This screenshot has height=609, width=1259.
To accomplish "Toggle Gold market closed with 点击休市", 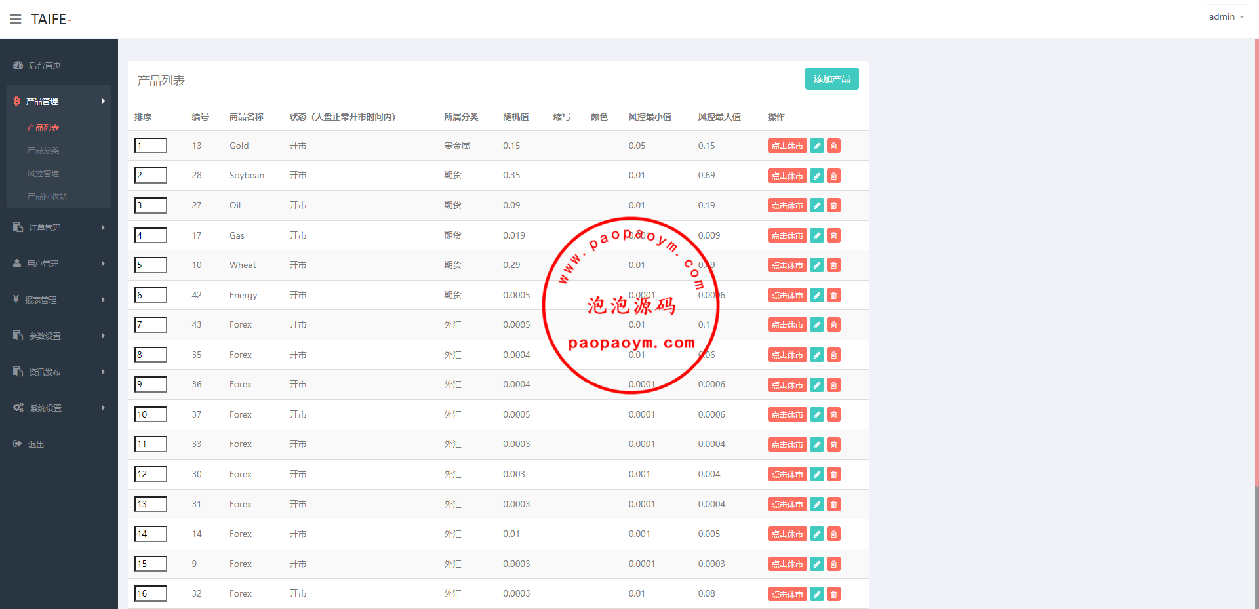I will 787,146.
